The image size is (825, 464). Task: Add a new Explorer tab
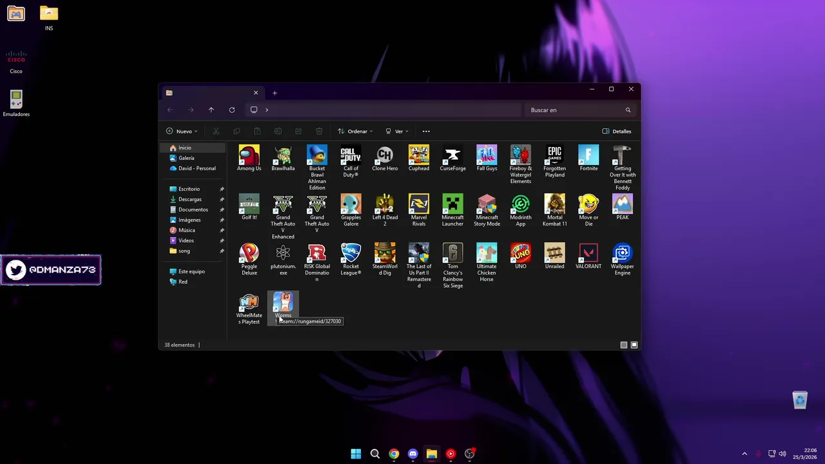275,93
